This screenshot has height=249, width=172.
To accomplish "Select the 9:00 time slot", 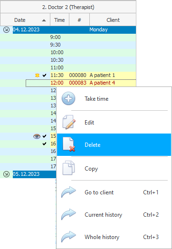I will point(55,37).
